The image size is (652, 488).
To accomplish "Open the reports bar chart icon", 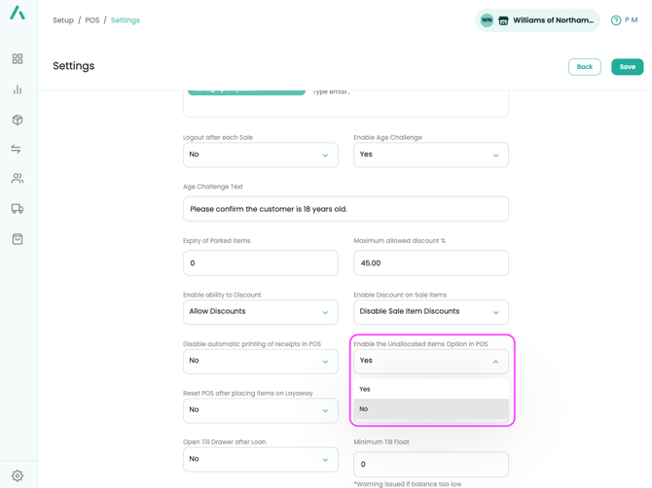I will (18, 89).
